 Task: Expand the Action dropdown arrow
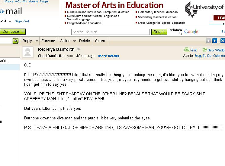pos(74,41)
